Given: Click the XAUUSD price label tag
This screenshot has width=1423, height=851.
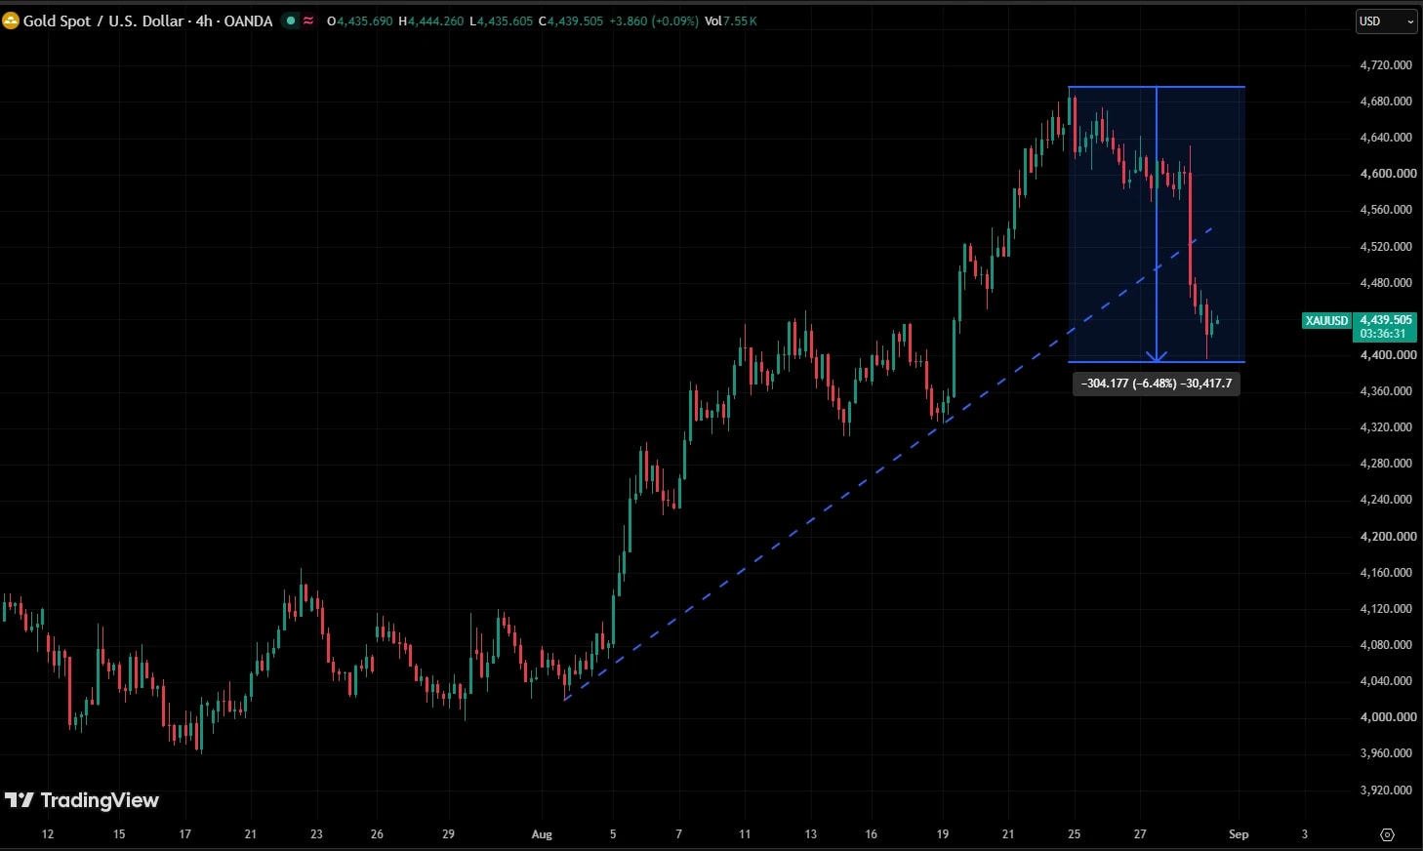Looking at the screenshot, I should tap(1326, 320).
